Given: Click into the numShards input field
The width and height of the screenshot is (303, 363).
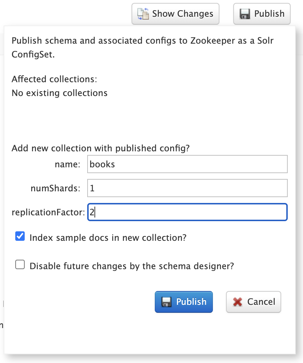Looking at the screenshot, I should (187, 188).
